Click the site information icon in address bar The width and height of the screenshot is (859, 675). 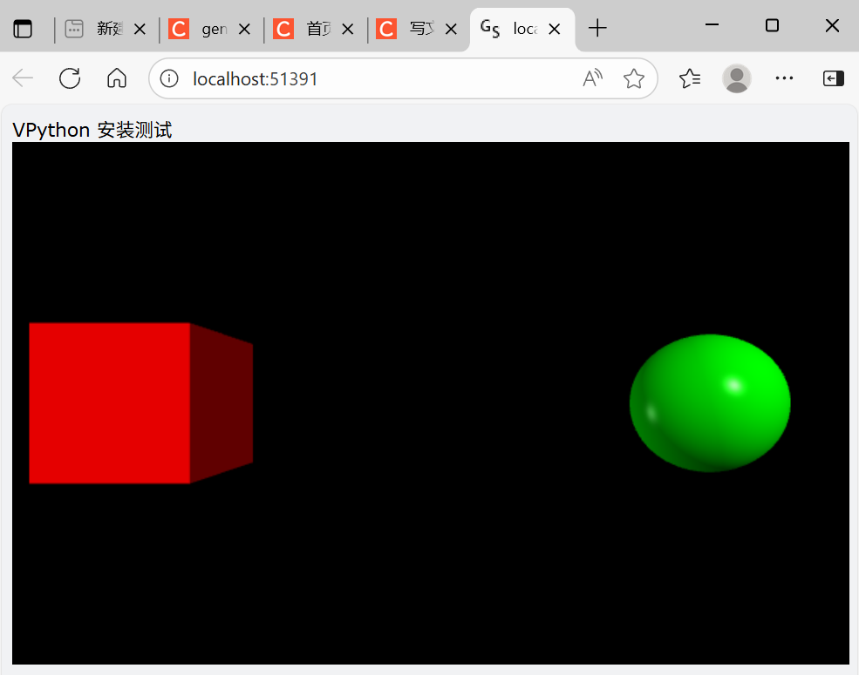(168, 78)
